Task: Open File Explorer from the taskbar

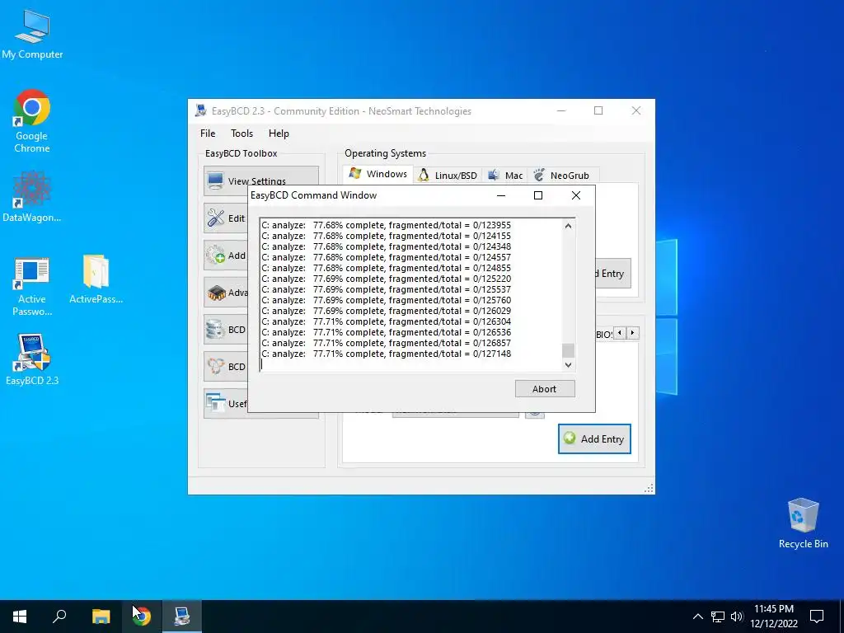Action: [101, 617]
